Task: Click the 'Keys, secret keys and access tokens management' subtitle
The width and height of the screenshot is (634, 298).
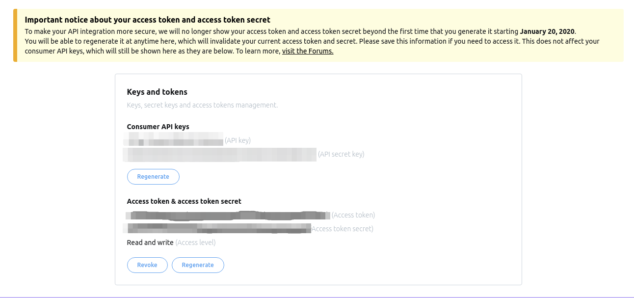Action: [202, 105]
